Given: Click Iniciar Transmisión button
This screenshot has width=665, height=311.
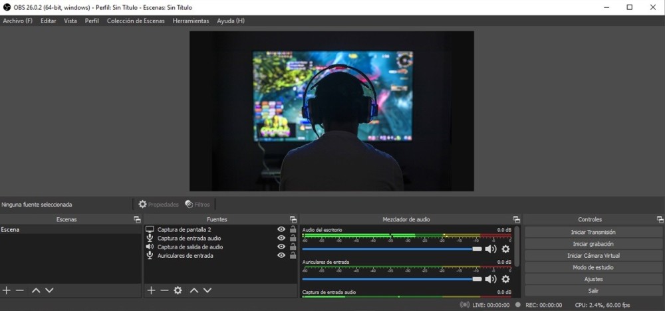Looking at the screenshot, I should coord(593,232).
